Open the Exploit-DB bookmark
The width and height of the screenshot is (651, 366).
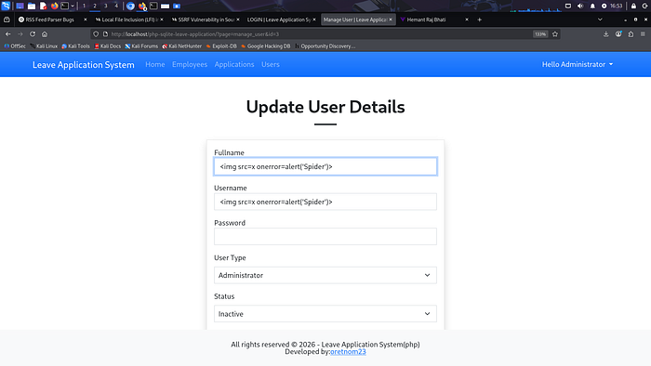[221, 46]
